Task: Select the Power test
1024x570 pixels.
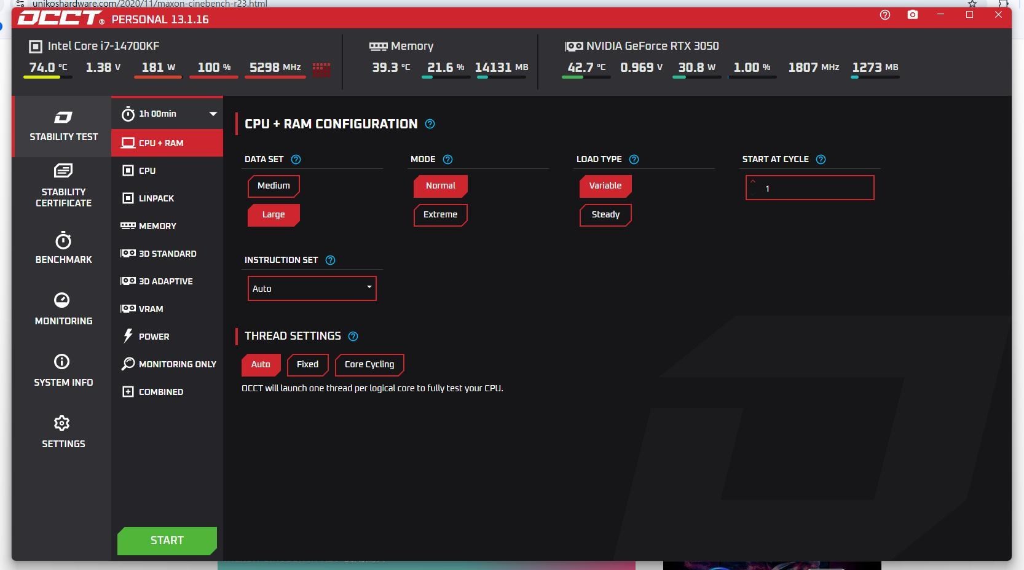Action: coord(167,337)
